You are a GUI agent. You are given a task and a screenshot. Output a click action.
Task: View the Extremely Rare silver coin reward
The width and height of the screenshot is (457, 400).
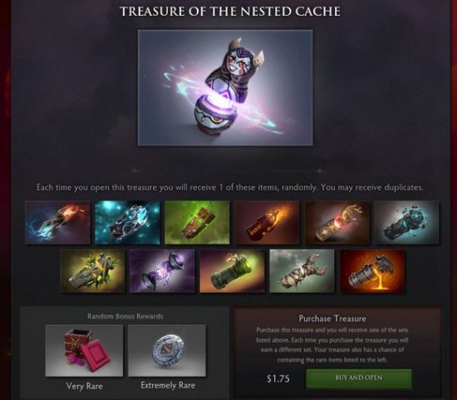pyautogui.click(x=167, y=351)
